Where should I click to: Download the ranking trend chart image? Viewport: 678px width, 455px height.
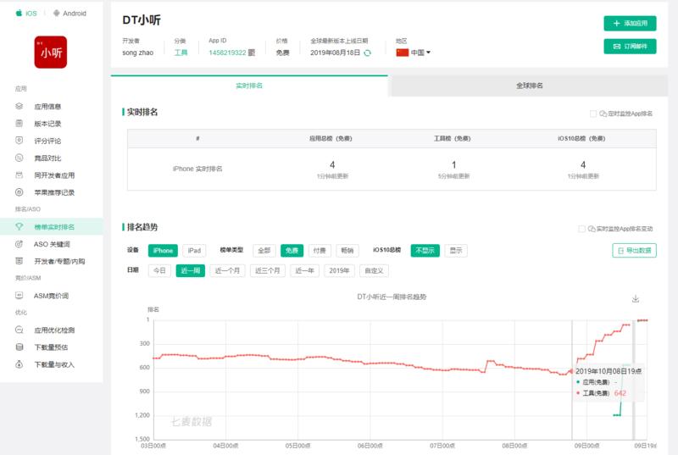point(635,298)
